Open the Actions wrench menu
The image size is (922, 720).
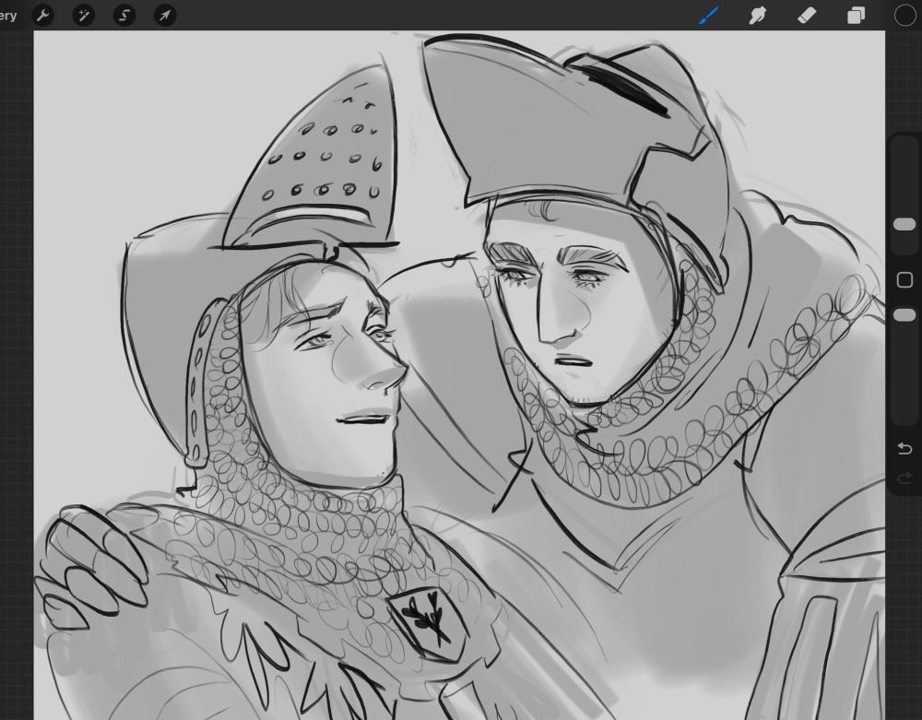pyautogui.click(x=43, y=16)
